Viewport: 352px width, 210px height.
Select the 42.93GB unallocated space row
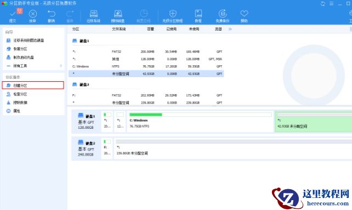(146, 73)
